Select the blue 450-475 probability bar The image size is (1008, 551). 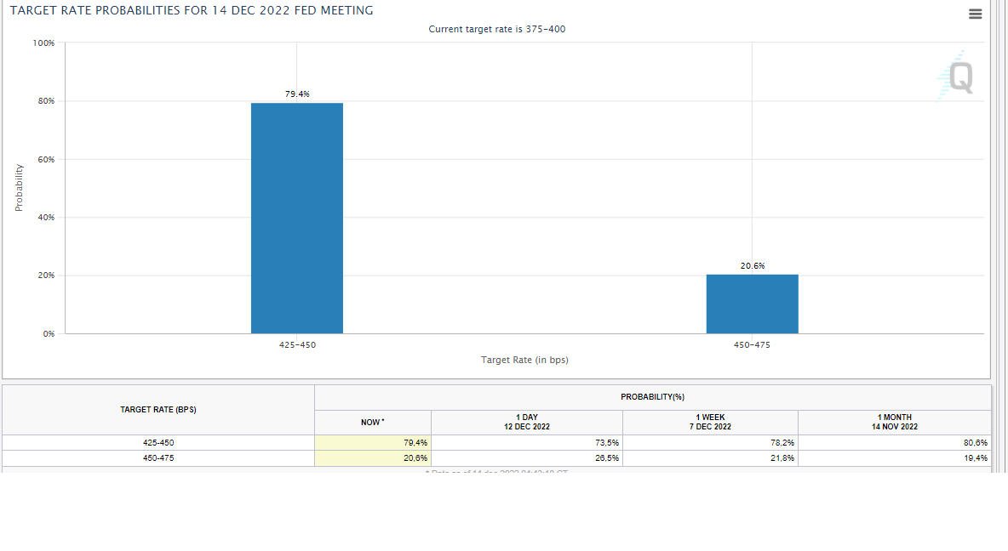(x=752, y=304)
